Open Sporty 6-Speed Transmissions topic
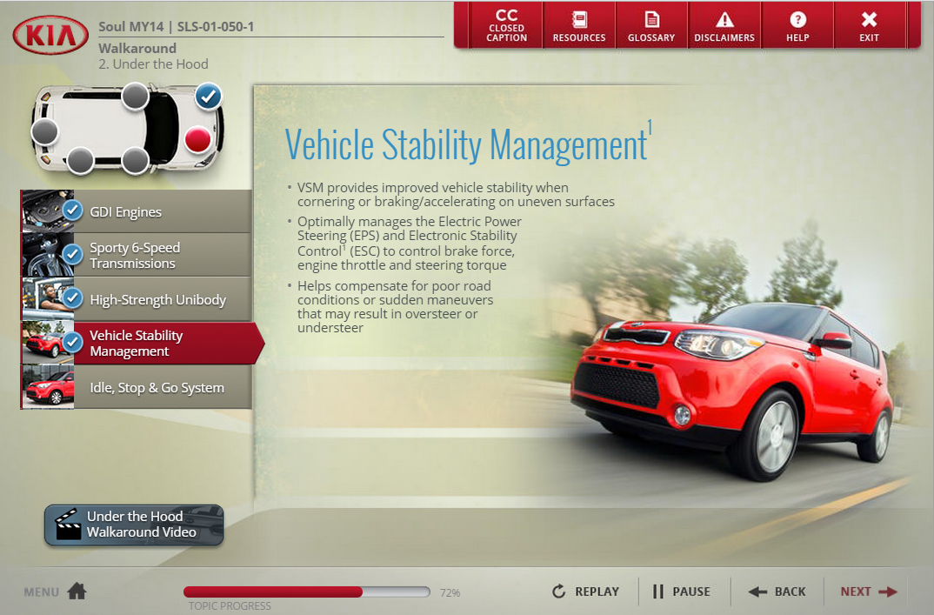This screenshot has width=934, height=615. tap(137, 255)
